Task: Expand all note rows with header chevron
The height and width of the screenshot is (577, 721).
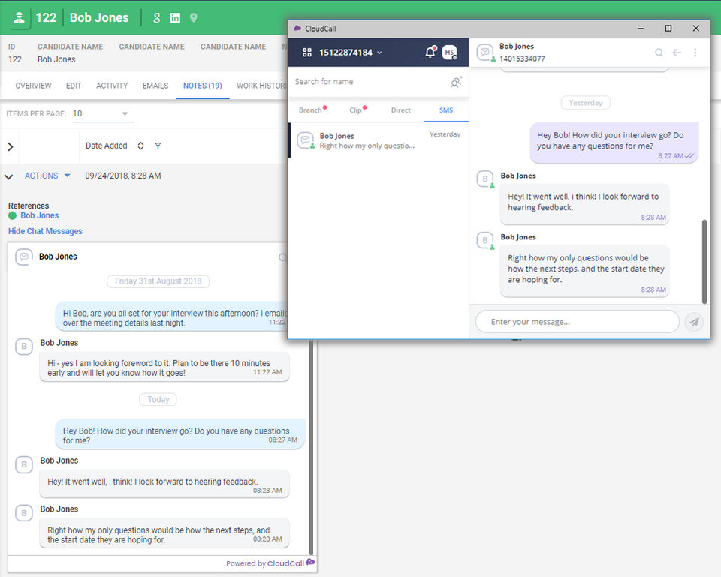Action: [10, 146]
